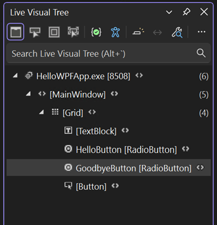Select the [Grid] tree row
This screenshot has height=225, width=217.
[108, 113]
